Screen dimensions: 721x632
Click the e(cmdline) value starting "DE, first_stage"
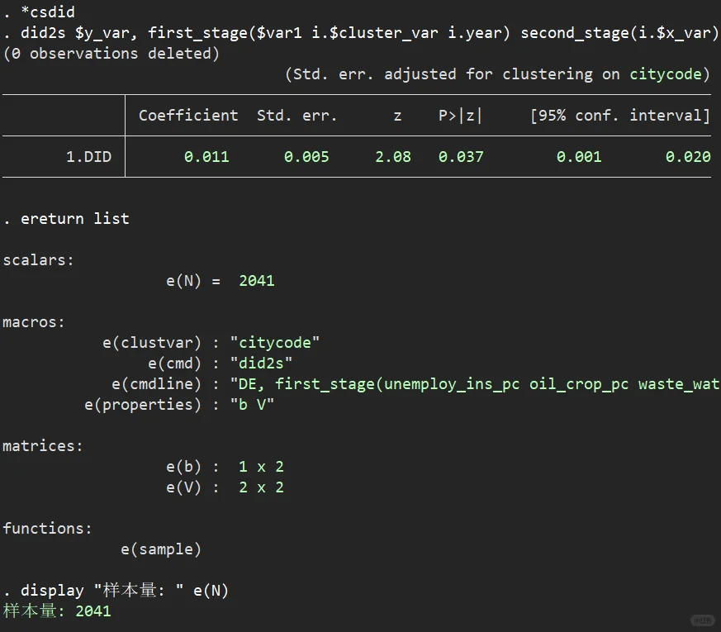tap(475, 384)
